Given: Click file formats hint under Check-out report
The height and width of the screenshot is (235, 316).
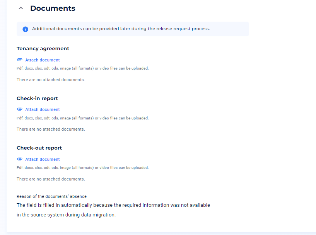Looking at the screenshot, I should 83,167.
